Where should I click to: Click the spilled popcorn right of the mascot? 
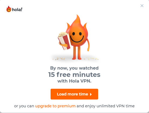click(x=91, y=59)
